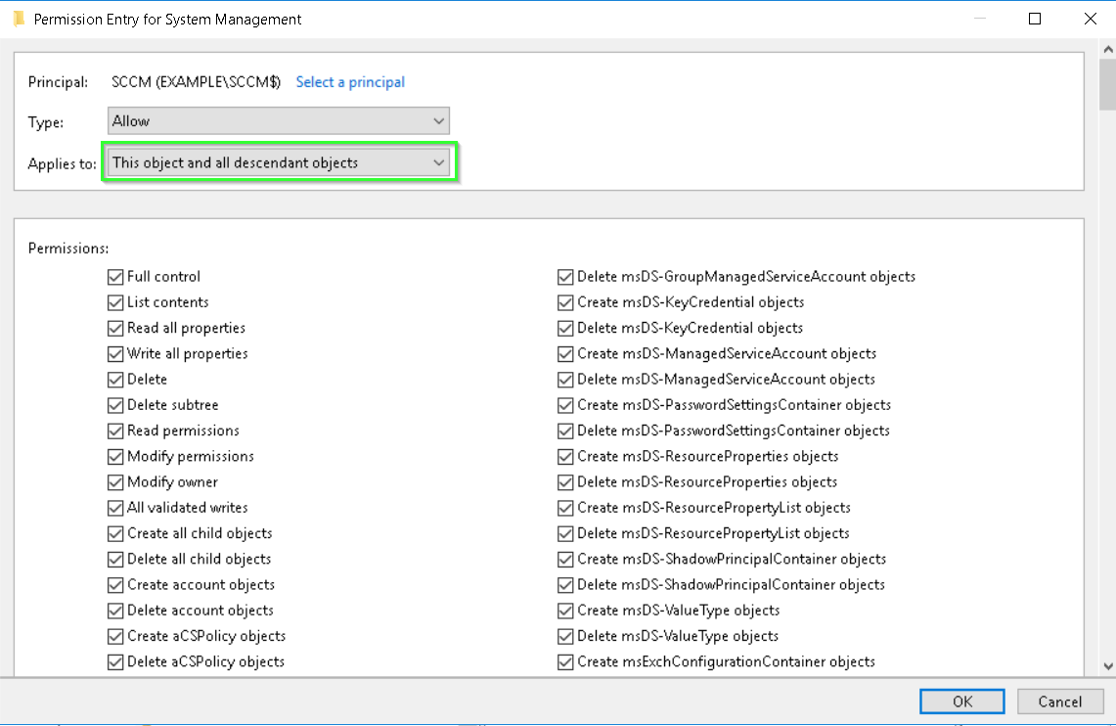The width and height of the screenshot is (1116, 726).
Task: Expand the Applies to dropdown
Action: click(278, 163)
